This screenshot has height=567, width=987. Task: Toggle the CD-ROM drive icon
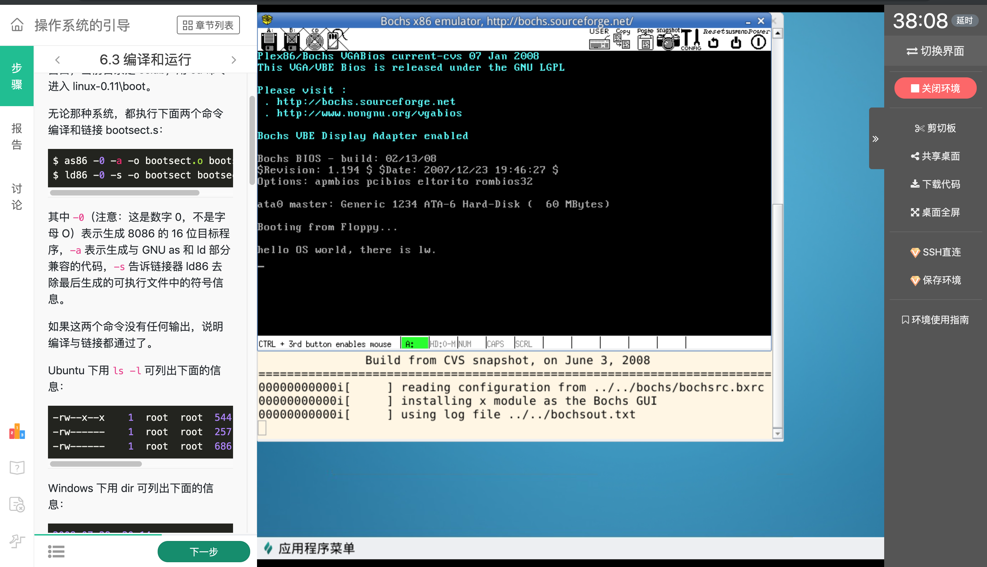[x=315, y=40]
